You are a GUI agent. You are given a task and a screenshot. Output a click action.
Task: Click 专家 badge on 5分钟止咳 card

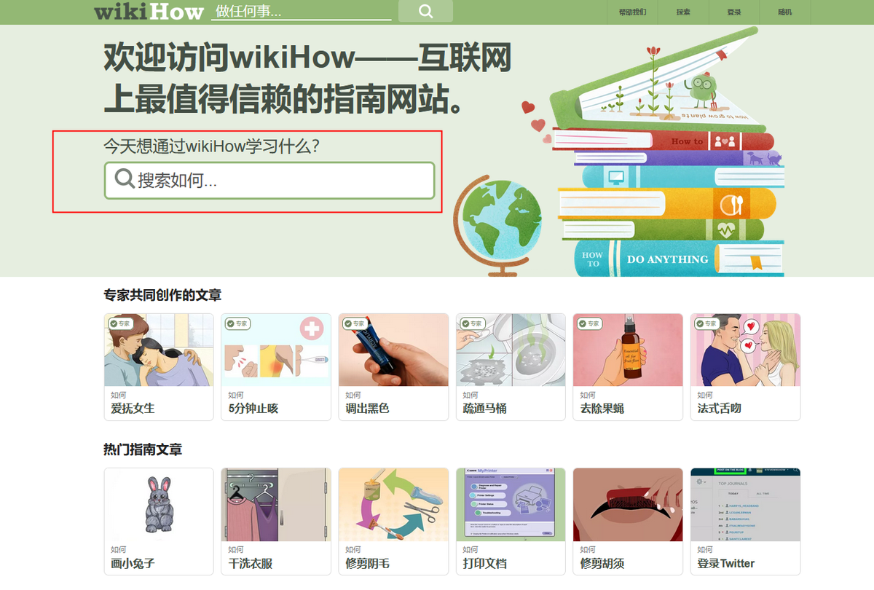(237, 323)
